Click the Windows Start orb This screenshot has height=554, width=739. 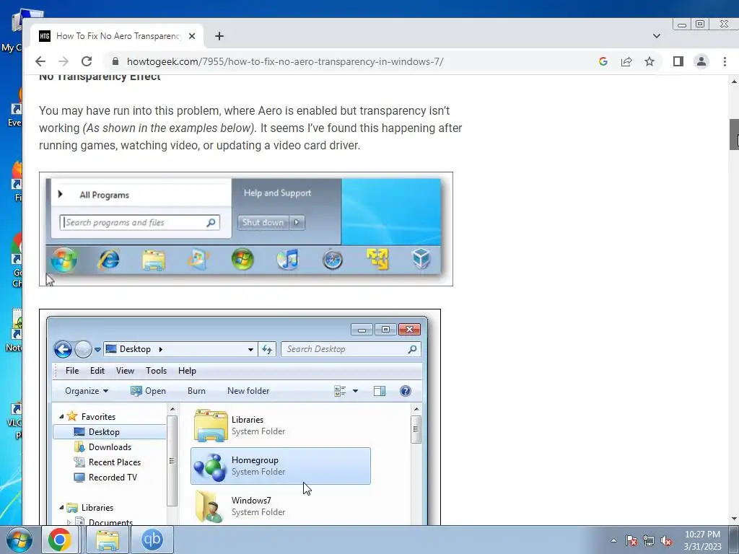[19, 540]
